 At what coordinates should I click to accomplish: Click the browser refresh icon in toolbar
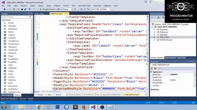59,9
